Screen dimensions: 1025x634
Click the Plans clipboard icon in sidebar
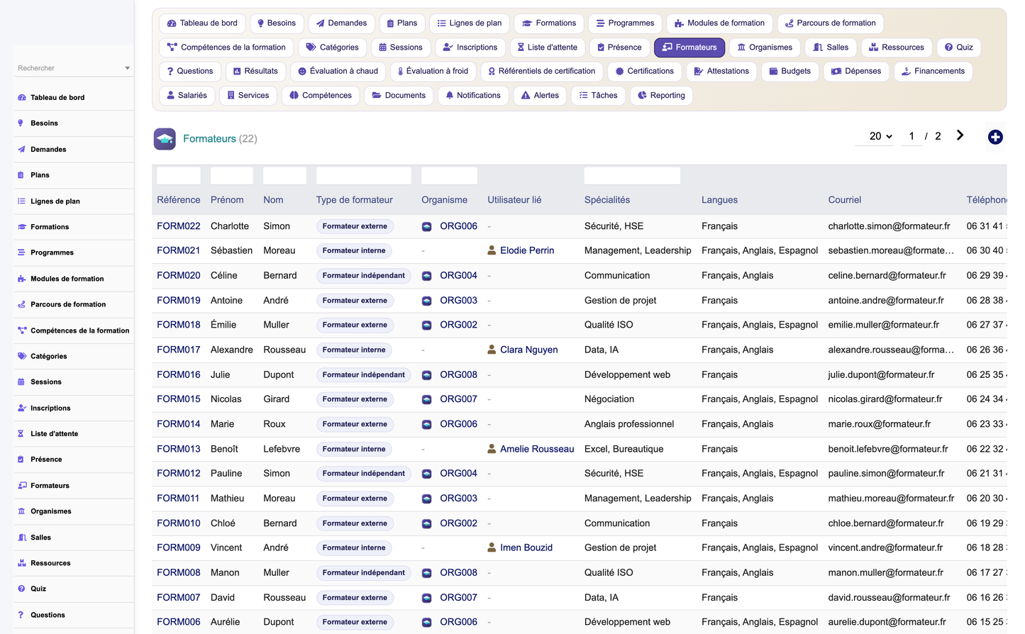click(21, 175)
